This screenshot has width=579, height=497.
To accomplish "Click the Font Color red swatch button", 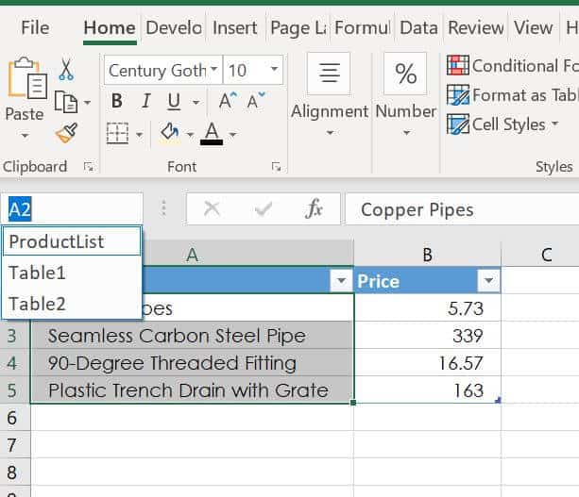I will click(211, 133).
